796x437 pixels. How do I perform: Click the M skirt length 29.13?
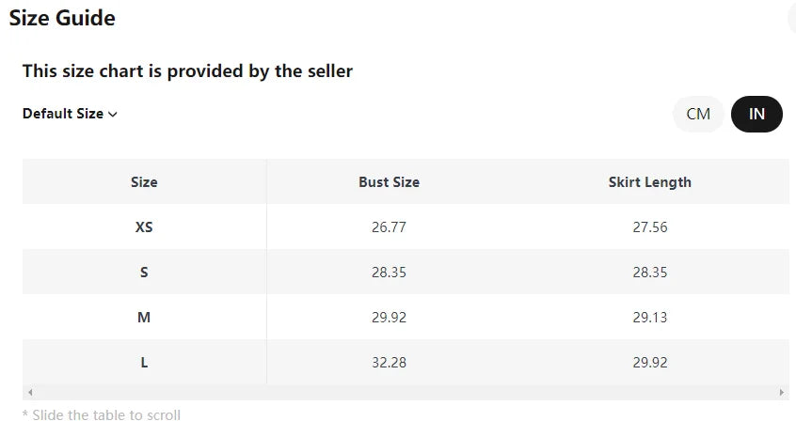(x=649, y=318)
